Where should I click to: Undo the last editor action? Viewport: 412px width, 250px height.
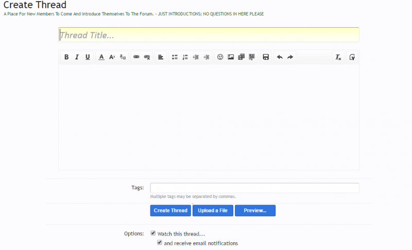coord(280,57)
